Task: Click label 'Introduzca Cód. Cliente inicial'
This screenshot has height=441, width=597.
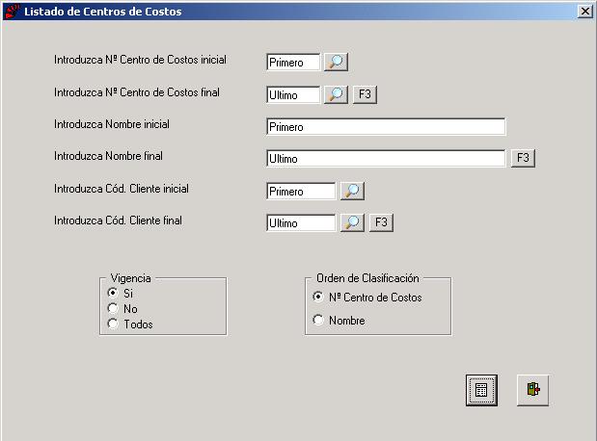Action: point(122,189)
